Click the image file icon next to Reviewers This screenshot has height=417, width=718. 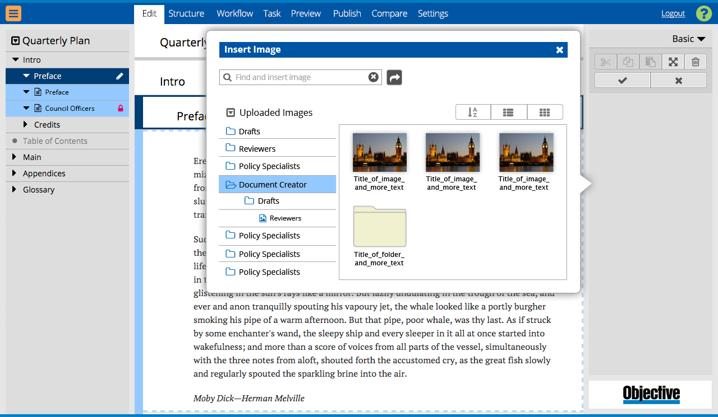click(x=263, y=218)
